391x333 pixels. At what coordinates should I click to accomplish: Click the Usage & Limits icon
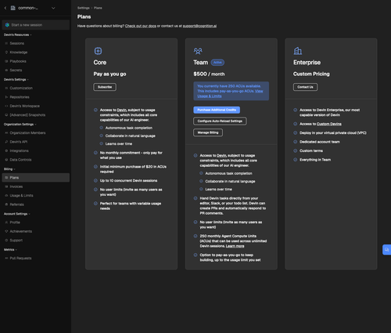point(6,195)
